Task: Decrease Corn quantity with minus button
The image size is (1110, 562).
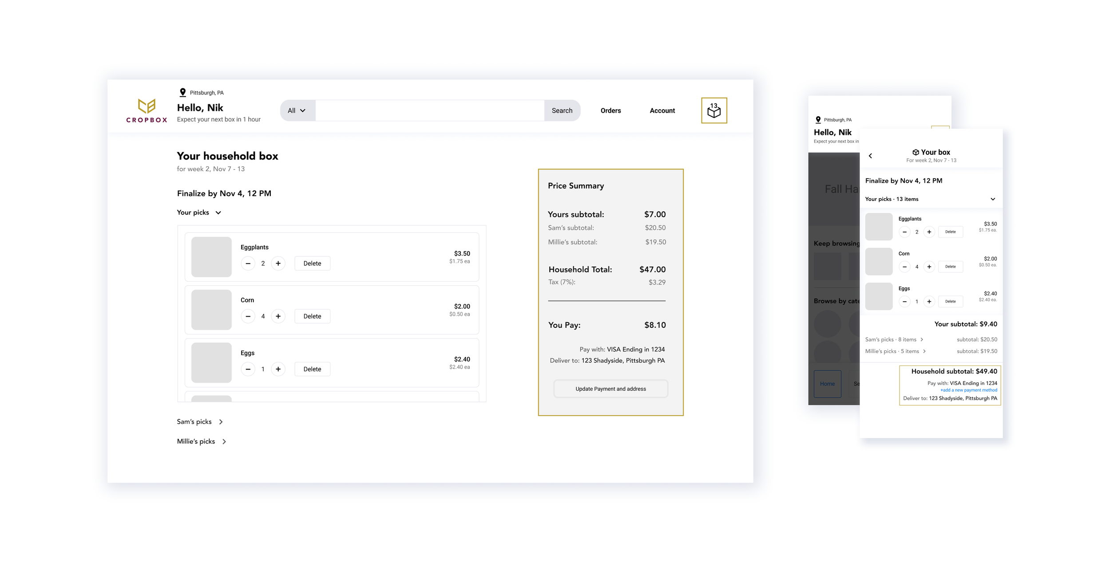Action: coord(248,316)
